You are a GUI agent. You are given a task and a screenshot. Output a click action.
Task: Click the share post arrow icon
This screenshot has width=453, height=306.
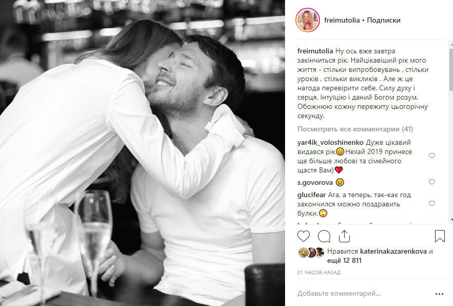pyautogui.click(x=344, y=236)
